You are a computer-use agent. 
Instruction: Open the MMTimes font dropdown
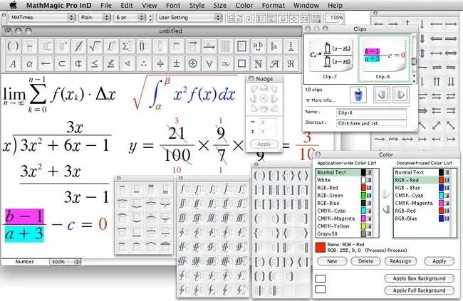point(42,17)
